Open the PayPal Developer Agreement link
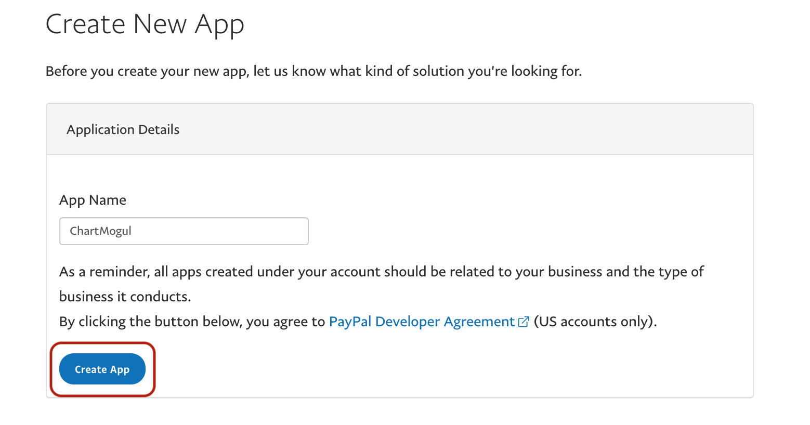This screenshot has height=425, width=810. click(x=422, y=322)
